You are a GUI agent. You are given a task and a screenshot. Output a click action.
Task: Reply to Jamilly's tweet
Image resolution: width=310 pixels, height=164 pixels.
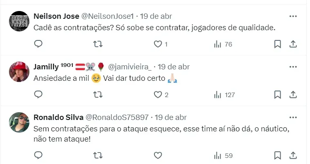(x=38, y=95)
